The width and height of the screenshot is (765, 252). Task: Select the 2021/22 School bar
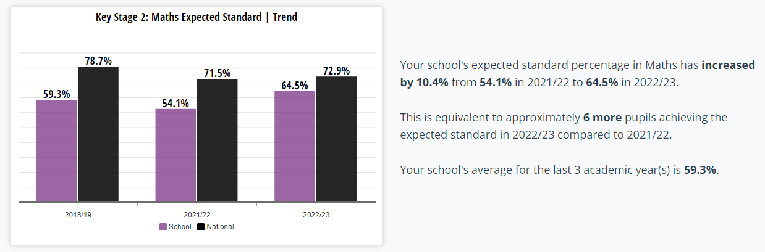(x=175, y=155)
